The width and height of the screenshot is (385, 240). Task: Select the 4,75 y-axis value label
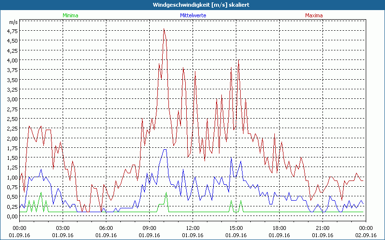tap(13, 31)
